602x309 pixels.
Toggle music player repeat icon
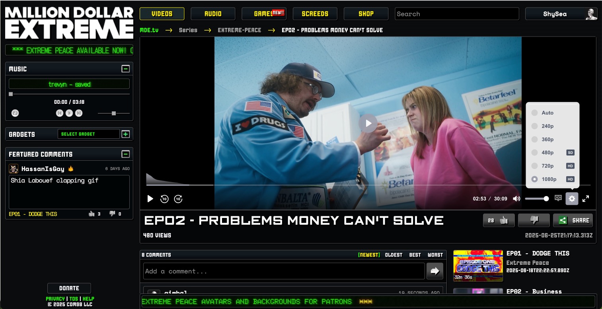(x=15, y=113)
